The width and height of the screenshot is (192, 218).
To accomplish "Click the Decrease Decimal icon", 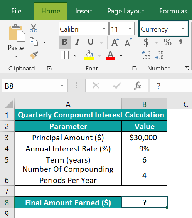I will pos(159,55).
